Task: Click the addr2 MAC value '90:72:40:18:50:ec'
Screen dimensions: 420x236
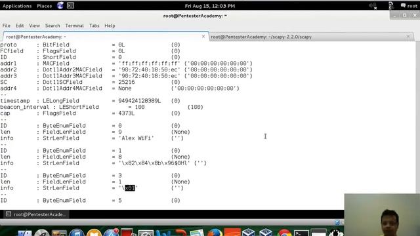Action: (150, 69)
